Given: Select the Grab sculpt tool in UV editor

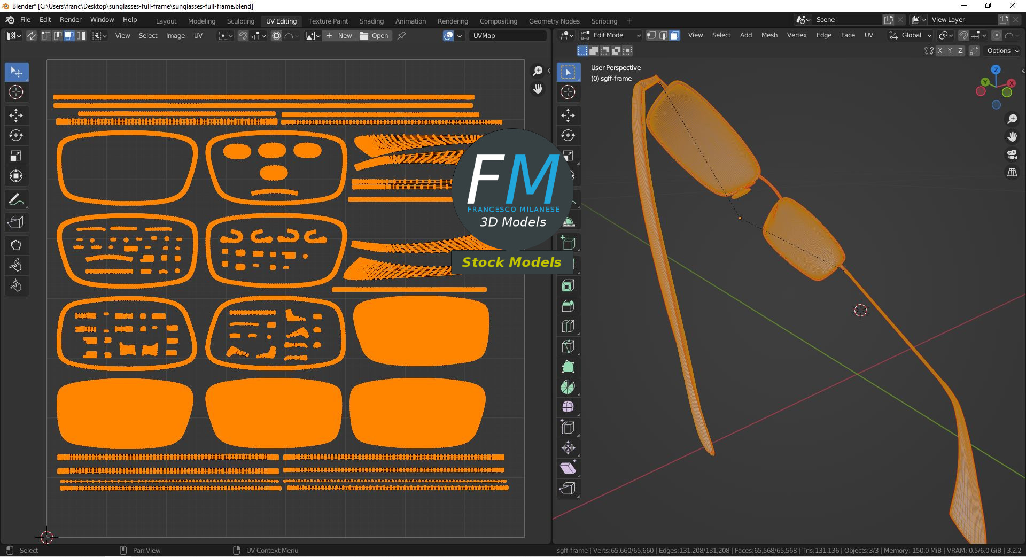Looking at the screenshot, I should [16, 245].
